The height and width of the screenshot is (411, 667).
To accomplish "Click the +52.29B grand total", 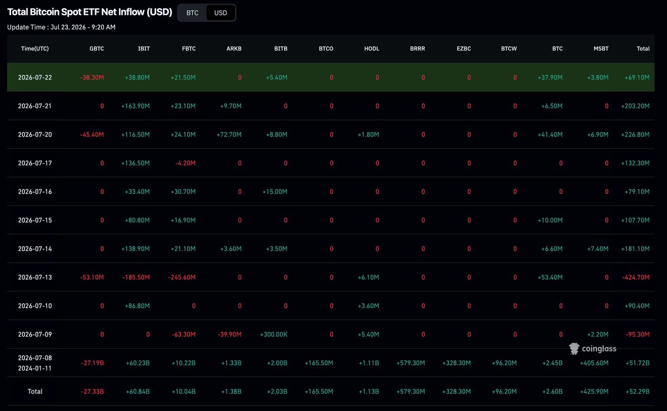I will 637,392.
